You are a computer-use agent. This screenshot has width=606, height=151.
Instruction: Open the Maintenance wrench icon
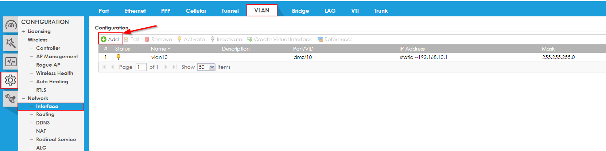click(10, 98)
